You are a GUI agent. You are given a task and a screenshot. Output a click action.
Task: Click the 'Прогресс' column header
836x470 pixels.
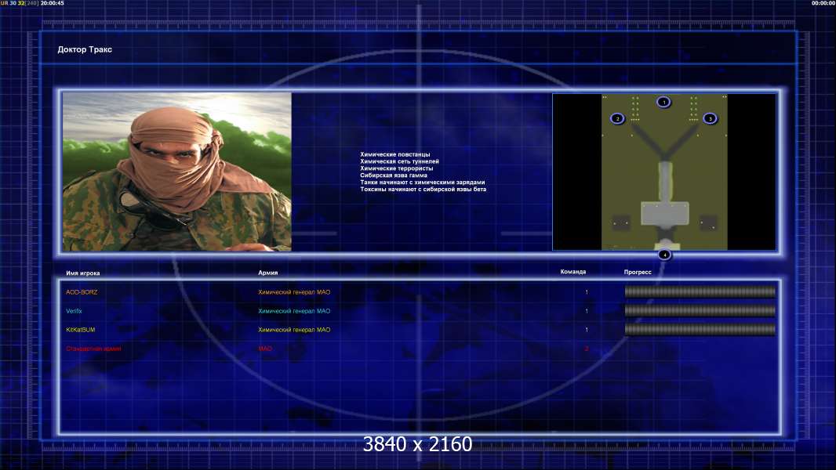coord(638,272)
